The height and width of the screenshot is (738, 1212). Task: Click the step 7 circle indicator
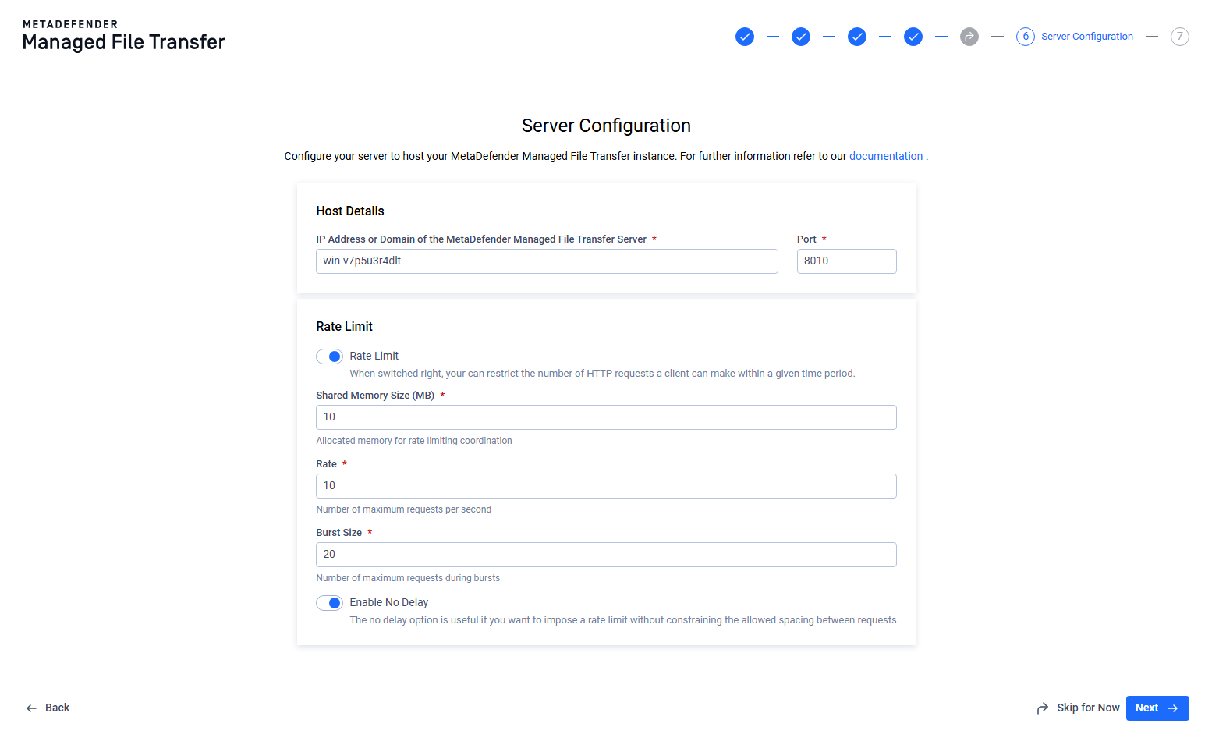pyautogui.click(x=1180, y=37)
